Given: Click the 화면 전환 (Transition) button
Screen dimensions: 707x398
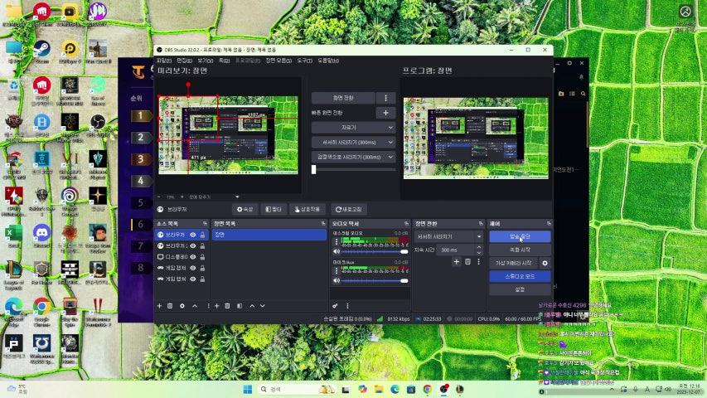Looking at the screenshot, I should tap(343, 98).
